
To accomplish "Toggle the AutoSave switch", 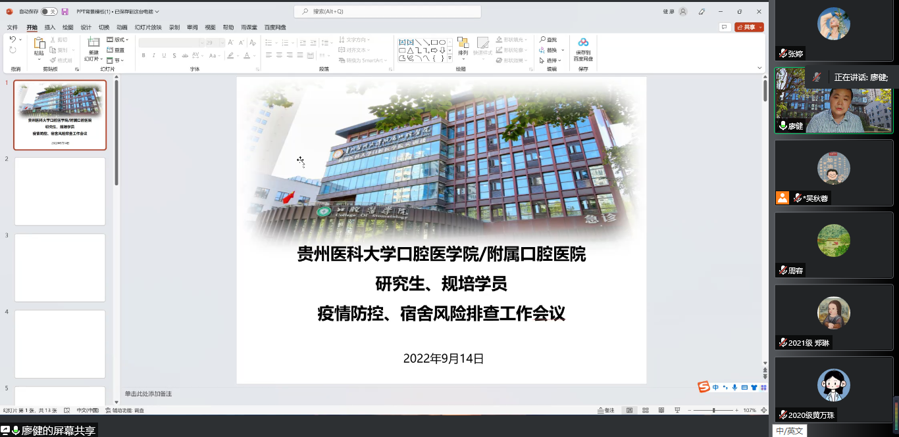I will click(49, 12).
